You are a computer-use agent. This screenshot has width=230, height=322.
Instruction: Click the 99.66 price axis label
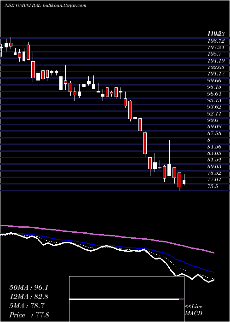coord(215,80)
